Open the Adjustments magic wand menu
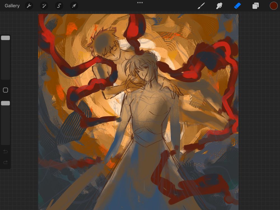This screenshot has height=210, width=280. pyautogui.click(x=44, y=6)
